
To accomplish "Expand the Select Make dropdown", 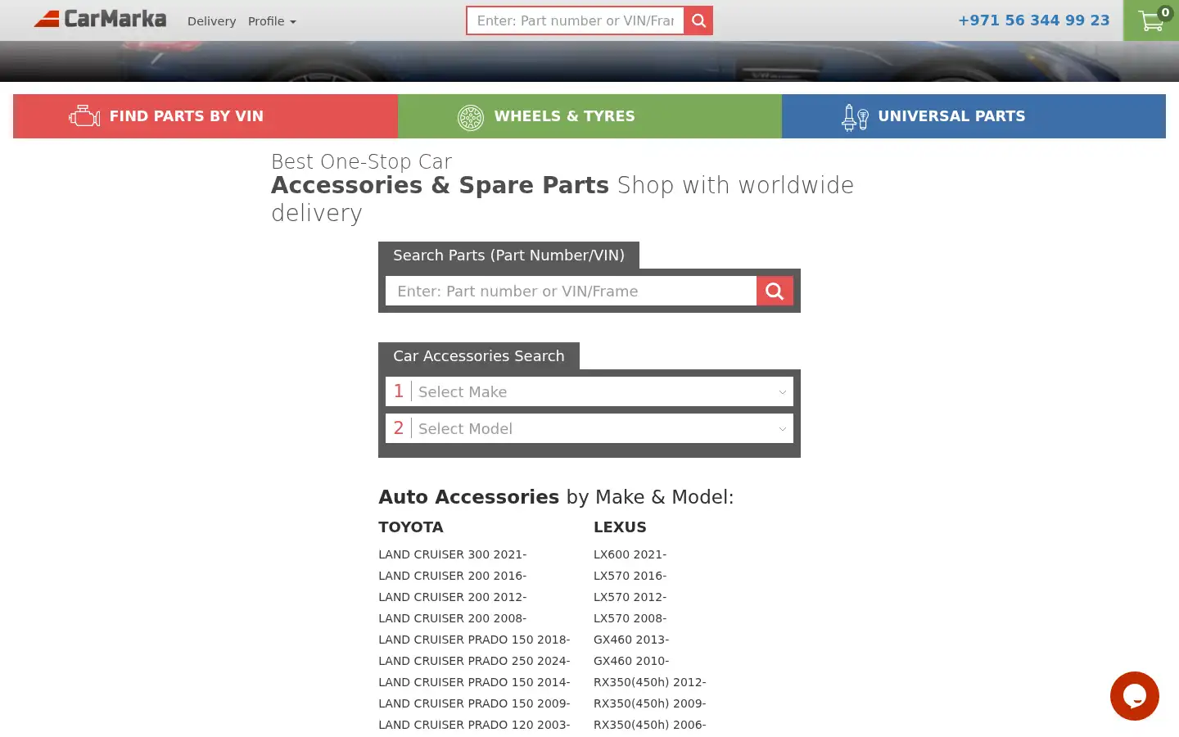I will pyautogui.click(x=589, y=391).
